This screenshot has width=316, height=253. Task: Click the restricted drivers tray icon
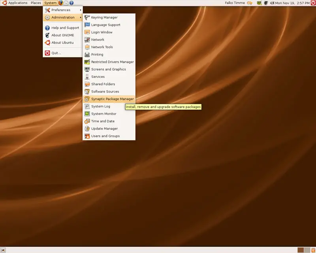259,3
